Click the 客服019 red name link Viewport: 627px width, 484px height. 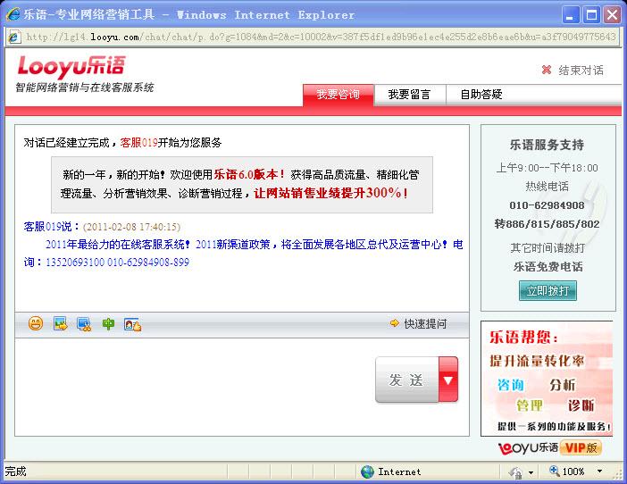(139, 143)
